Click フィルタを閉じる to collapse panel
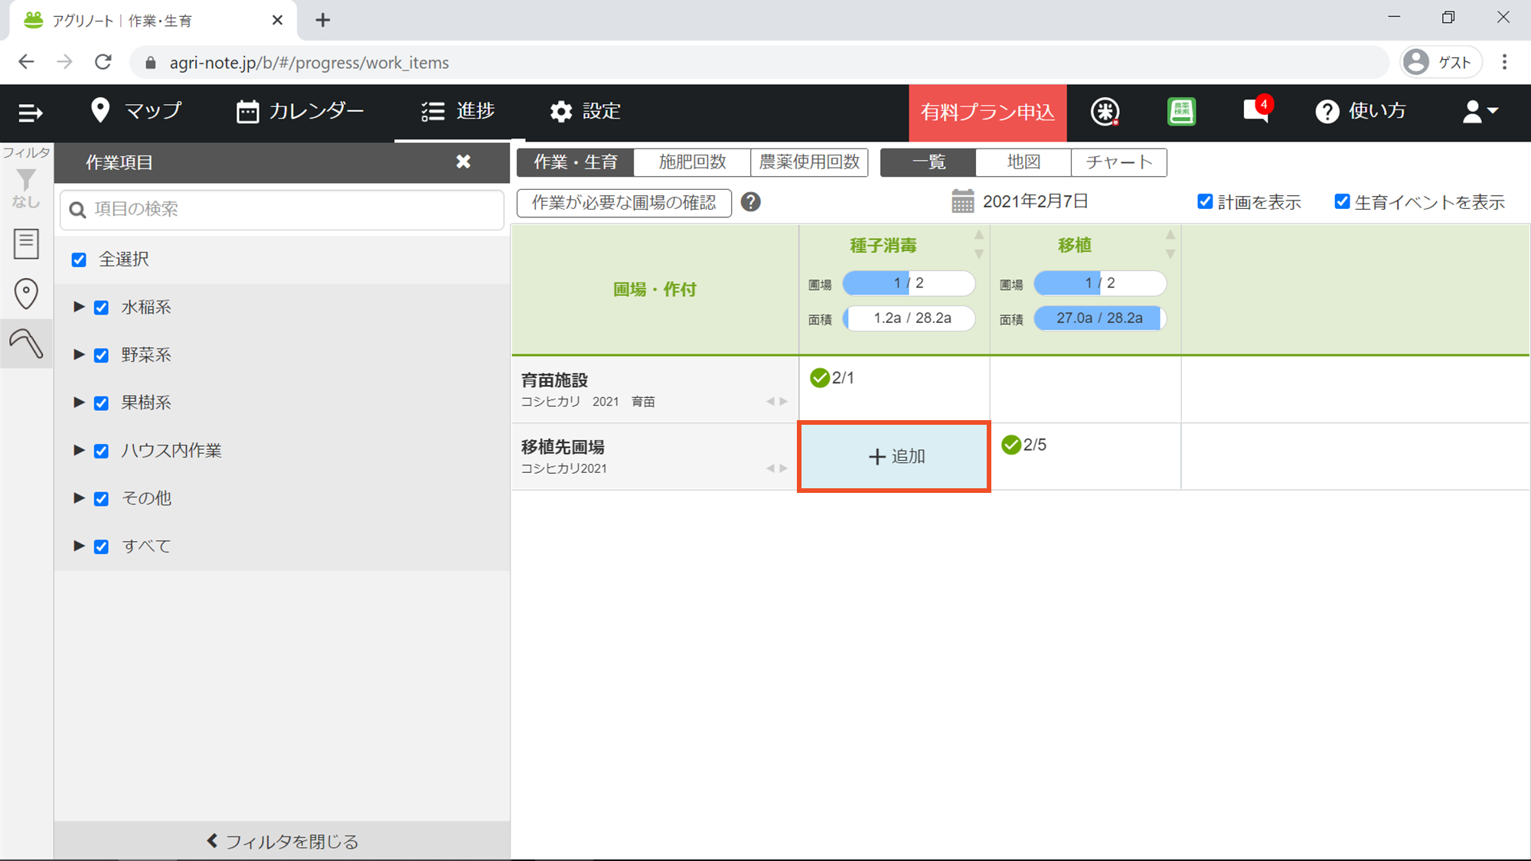 coord(282,841)
